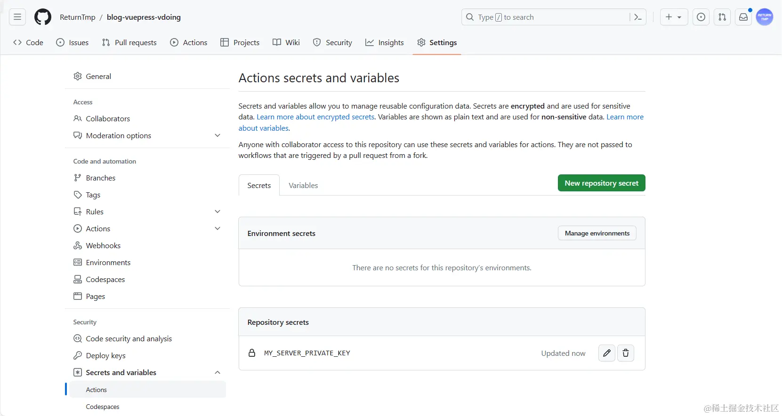782x416 pixels.
Task: Open Deploy keys in the sidebar
Action: click(x=105, y=356)
